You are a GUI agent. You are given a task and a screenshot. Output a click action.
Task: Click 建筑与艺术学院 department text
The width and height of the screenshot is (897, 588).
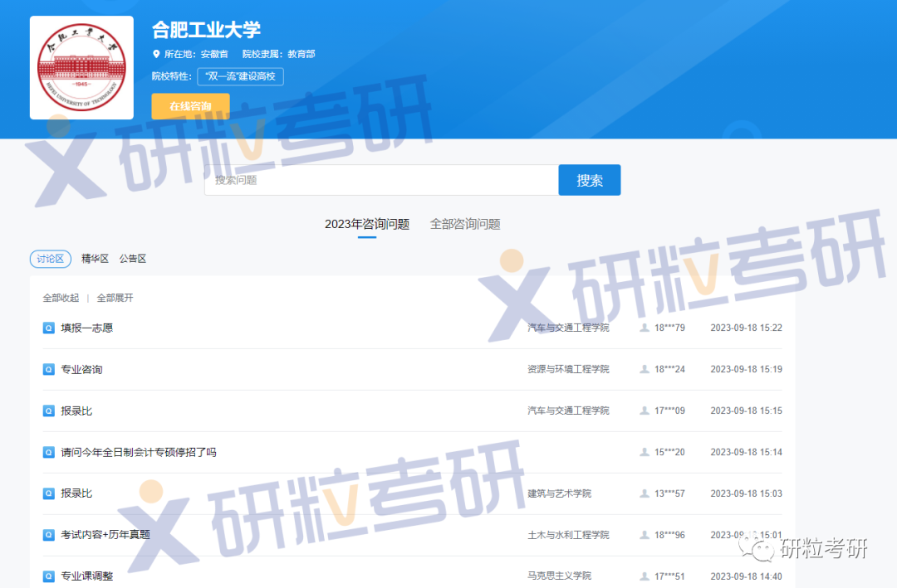(560, 493)
